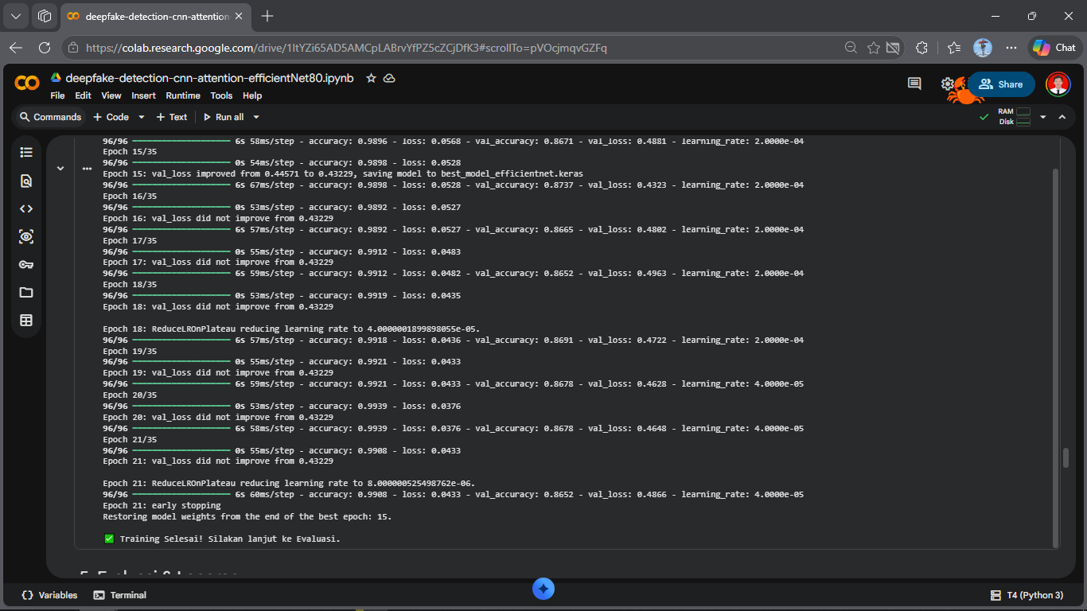
Task: Click the Google account avatar in Colab
Action: click(1058, 84)
